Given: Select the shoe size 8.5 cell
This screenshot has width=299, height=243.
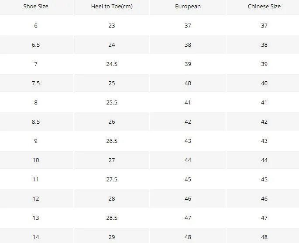Looking at the screenshot, I should (x=36, y=122).
